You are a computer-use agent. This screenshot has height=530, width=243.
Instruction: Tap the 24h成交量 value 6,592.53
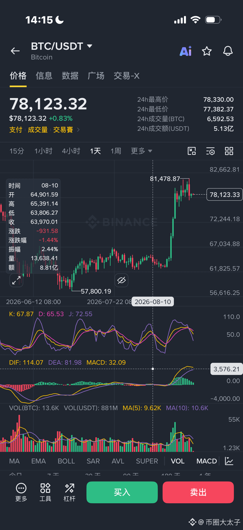click(x=220, y=119)
